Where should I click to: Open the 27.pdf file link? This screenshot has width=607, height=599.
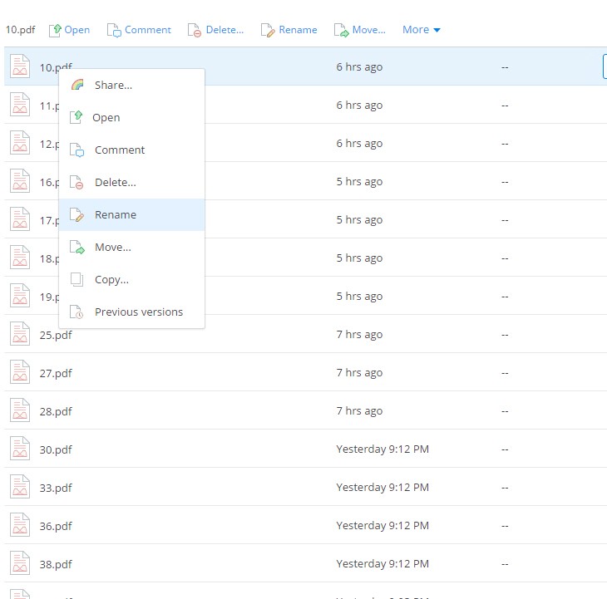56,373
